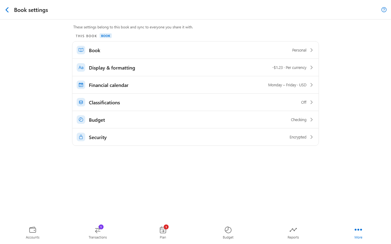391x244 pixels.
Task: Click the 'Encrypted' security value
Action: pos(298,137)
